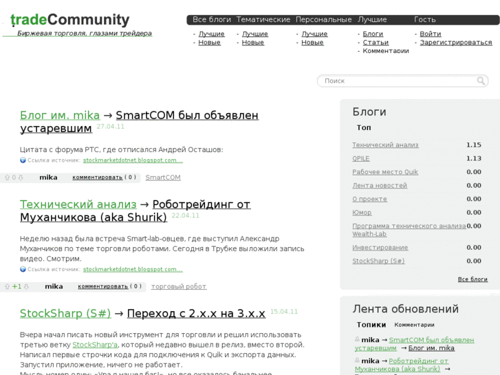Screen dimensions: 500x375
Task: Open Статьи under Лучшие menu
Action: point(376,43)
